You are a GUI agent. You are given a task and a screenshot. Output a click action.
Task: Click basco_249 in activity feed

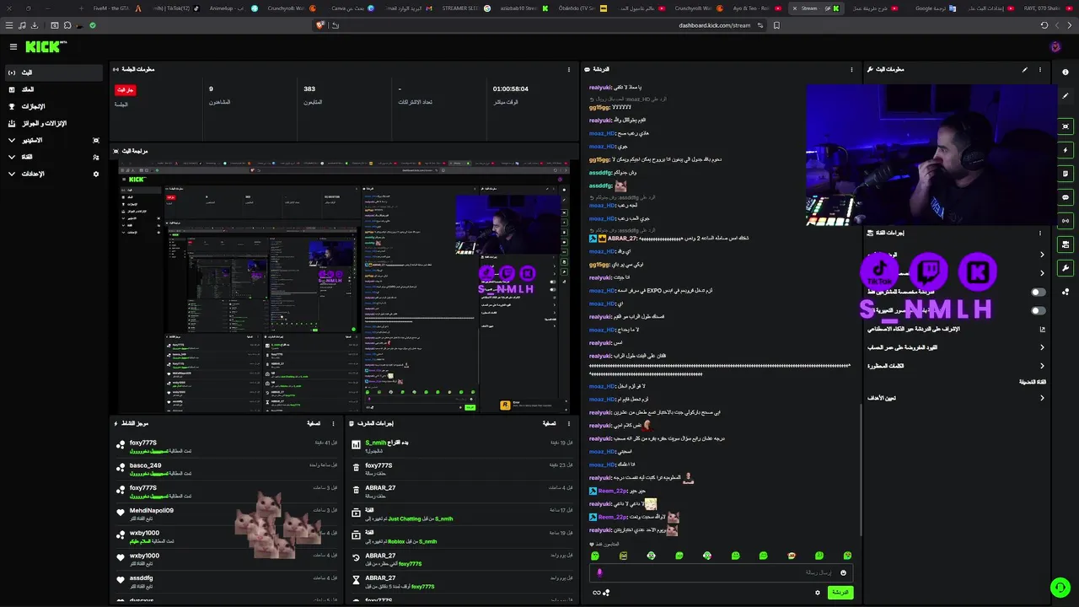point(145,465)
